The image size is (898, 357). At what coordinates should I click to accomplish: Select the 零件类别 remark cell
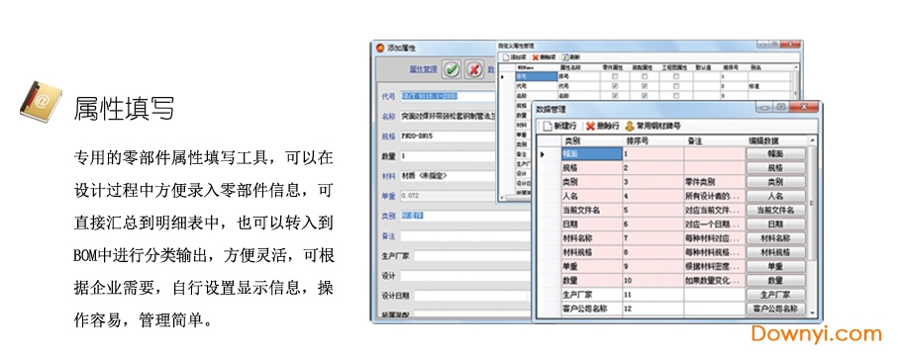(714, 182)
